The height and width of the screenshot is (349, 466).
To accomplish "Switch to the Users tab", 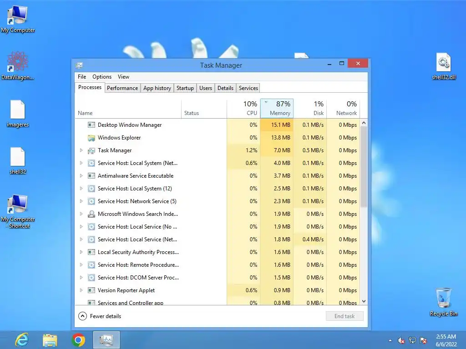I will (x=206, y=88).
